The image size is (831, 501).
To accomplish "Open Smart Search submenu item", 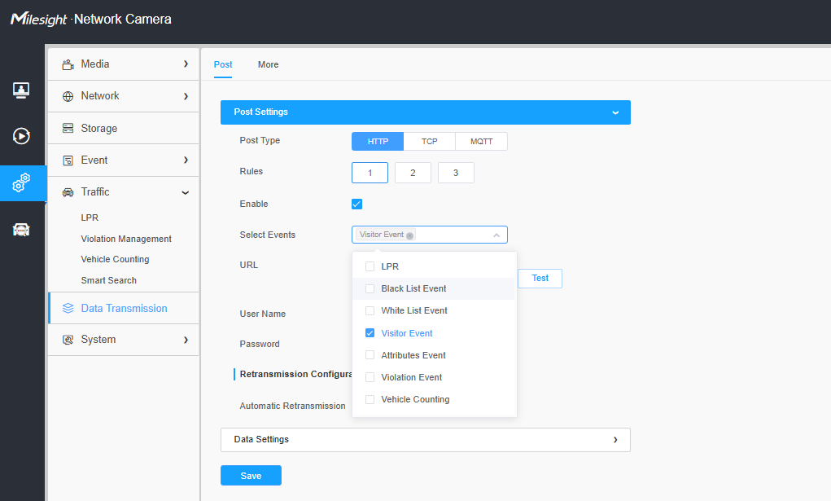I will click(108, 280).
